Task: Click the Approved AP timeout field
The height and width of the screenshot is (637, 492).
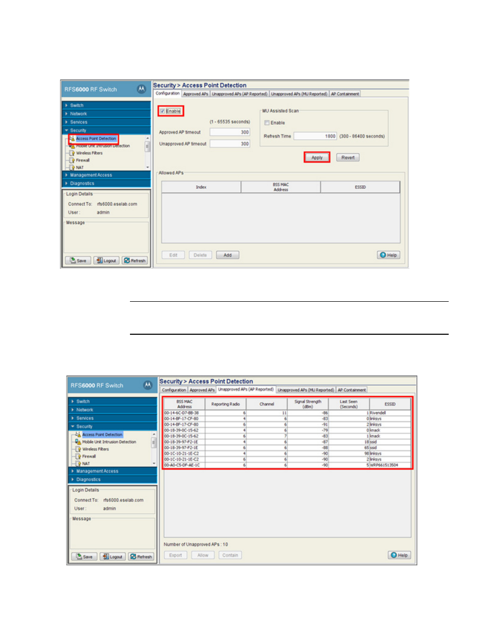Action: pyautogui.click(x=230, y=132)
